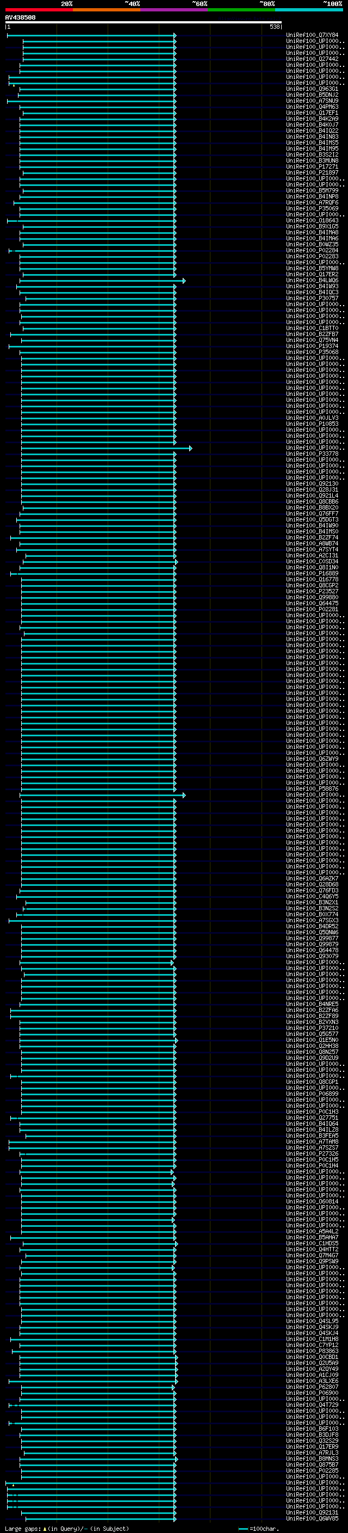Viewport: 348px width, 1533px height.
Task: Click the query end position 538
Action: coord(274,27)
